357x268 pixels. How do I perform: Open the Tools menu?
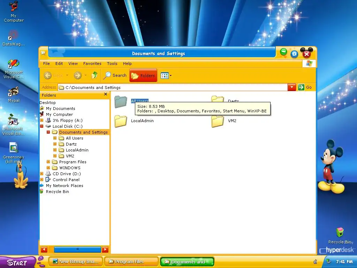click(x=112, y=64)
